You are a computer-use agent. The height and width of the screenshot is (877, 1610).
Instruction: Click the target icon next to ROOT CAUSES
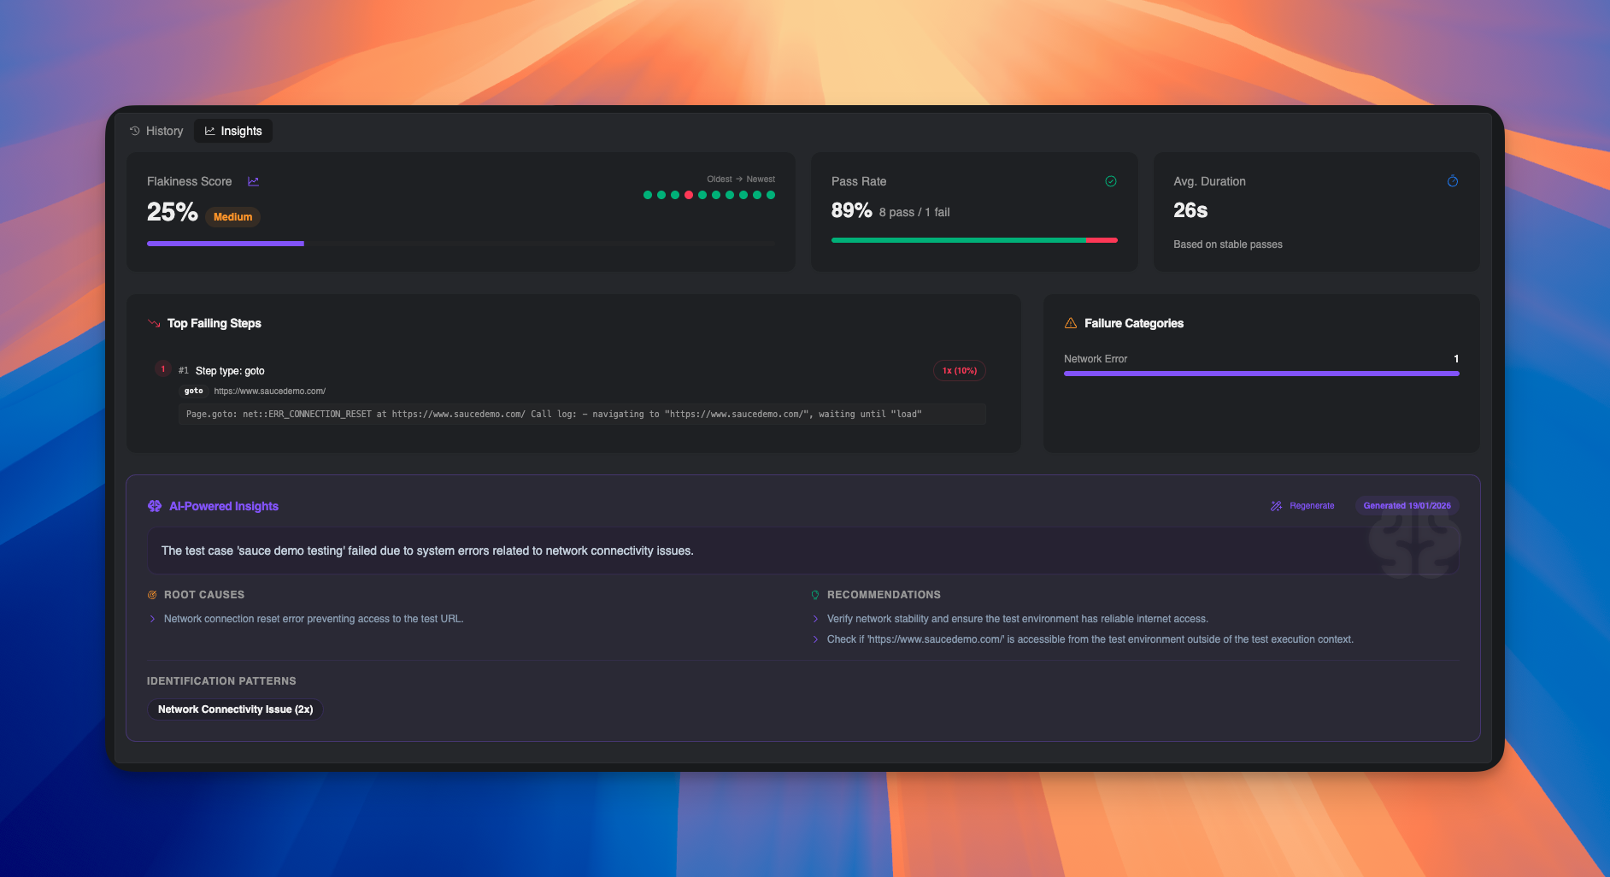tap(151, 594)
